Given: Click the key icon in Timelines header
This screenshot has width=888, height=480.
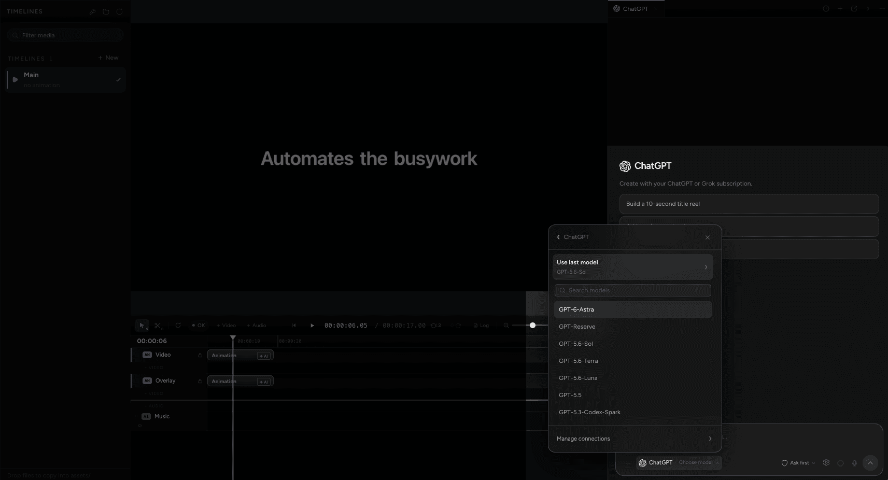Looking at the screenshot, I should pos(92,11).
